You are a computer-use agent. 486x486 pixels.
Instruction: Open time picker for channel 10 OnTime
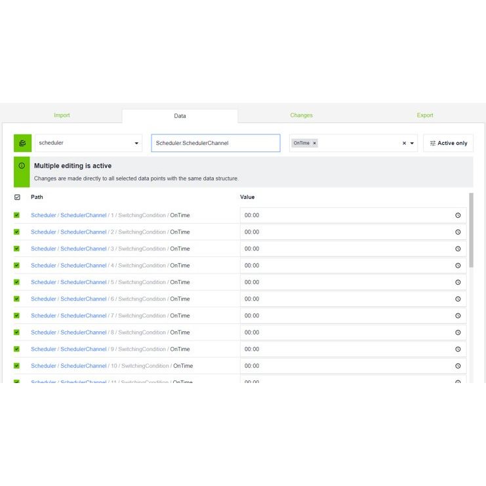[x=458, y=366]
